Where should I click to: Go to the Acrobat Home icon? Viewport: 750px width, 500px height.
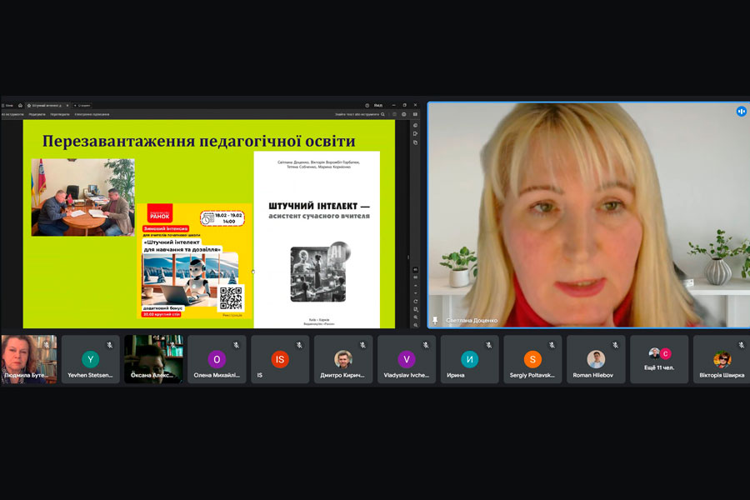tap(20, 105)
